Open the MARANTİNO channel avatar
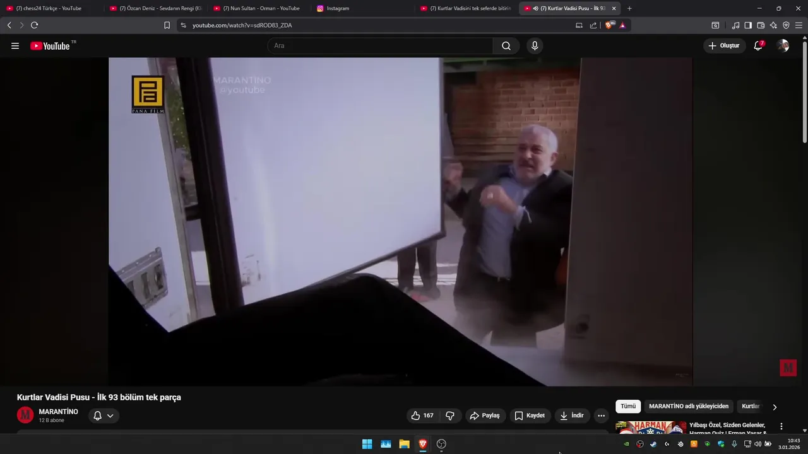Image resolution: width=808 pixels, height=454 pixels. pyautogui.click(x=25, y=415)
